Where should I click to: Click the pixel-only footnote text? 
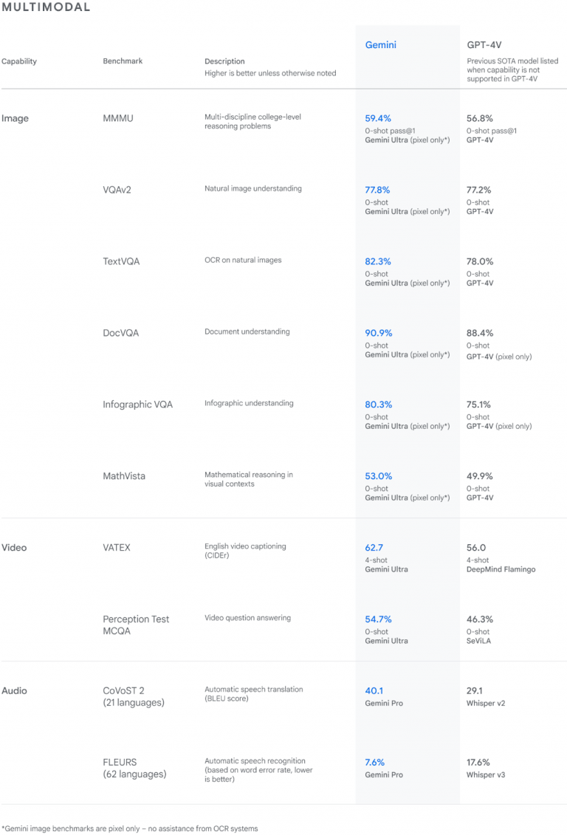pyautogui.click(x=130, y=828)
